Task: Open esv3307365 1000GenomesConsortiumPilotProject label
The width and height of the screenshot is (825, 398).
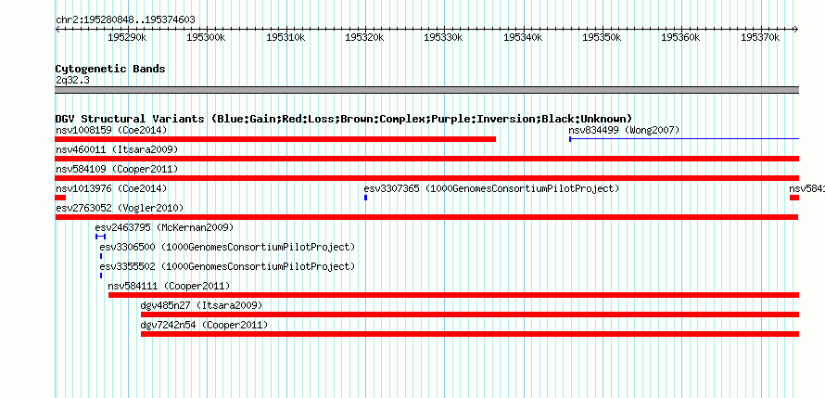Action: [492, 188]
